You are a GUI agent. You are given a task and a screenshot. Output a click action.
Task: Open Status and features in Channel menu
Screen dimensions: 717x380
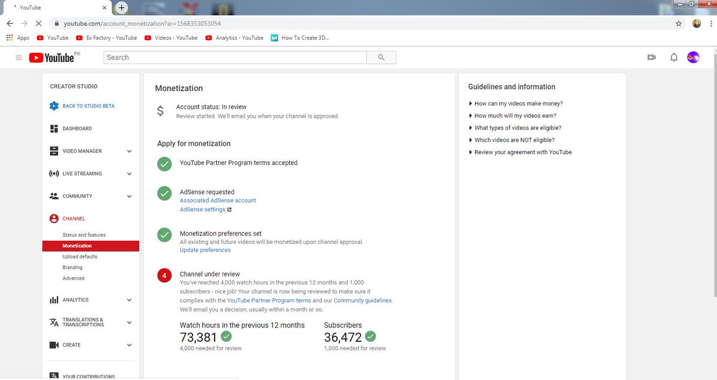pyautogui.click(x=84, y=235)
